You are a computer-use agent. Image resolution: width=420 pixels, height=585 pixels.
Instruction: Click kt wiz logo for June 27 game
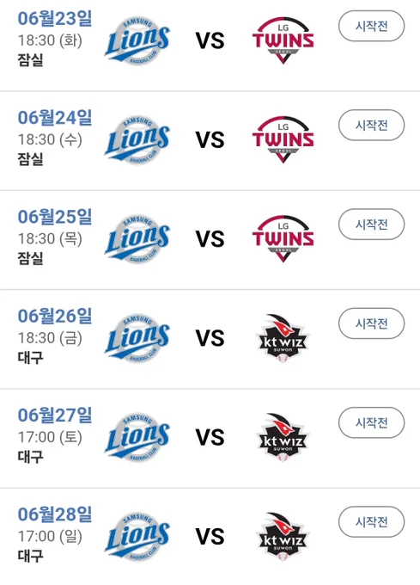tap(283, 437)
